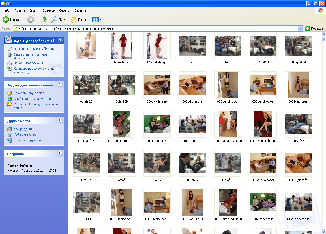Click file name 02lif43
Viewport: 326px width, 234px height.
[x=86, y=219]
